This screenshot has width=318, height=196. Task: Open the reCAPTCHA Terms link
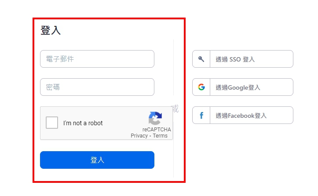(x=160, y=136)
